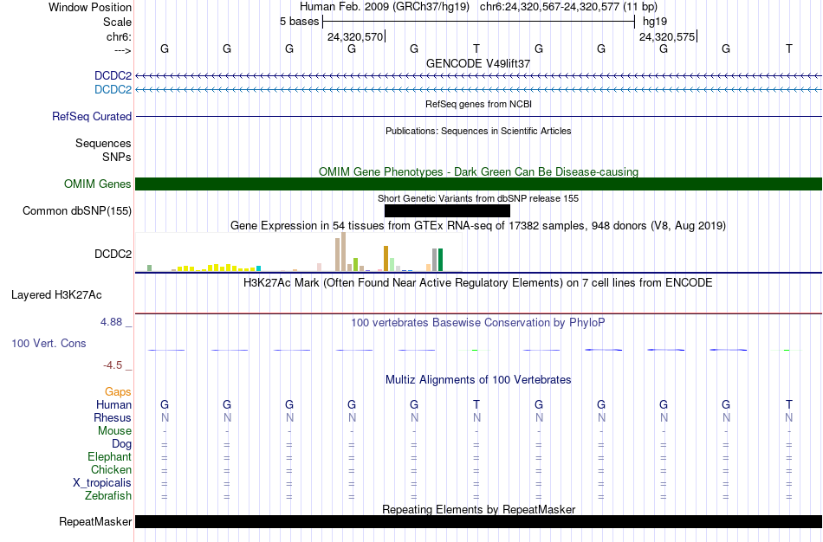Click the Gaps row label
The width and height of the screenshot is (823, 542).
pos(118,392)
